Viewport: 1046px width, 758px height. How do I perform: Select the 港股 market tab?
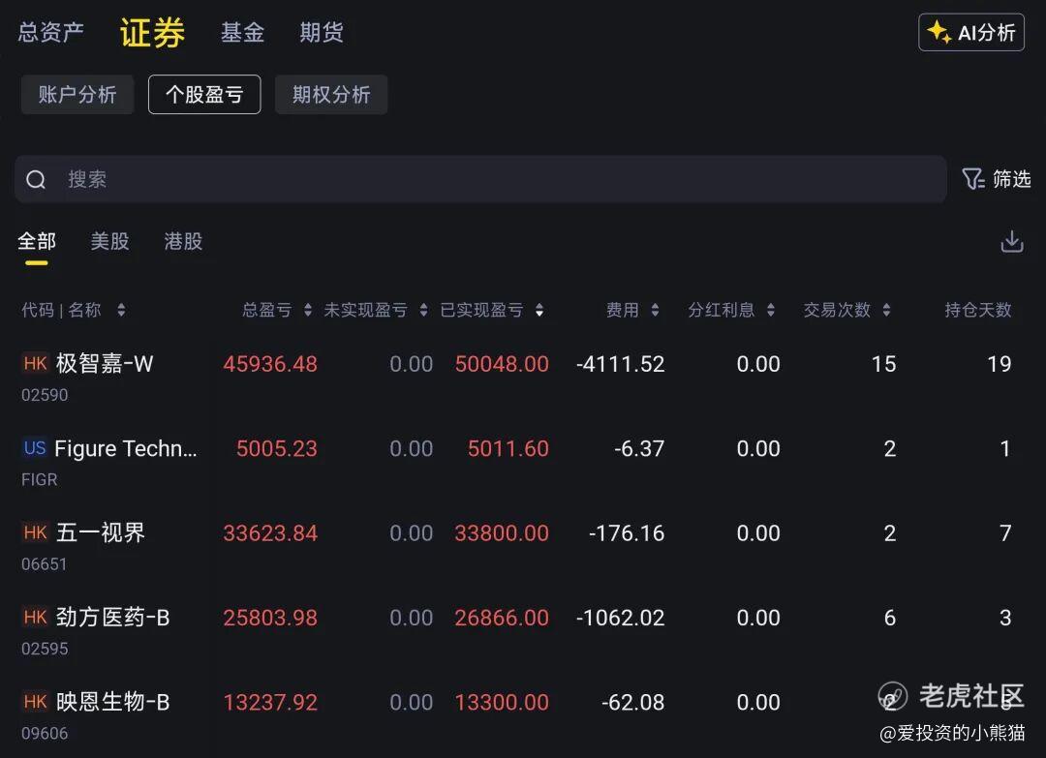[x=183, y=242]
